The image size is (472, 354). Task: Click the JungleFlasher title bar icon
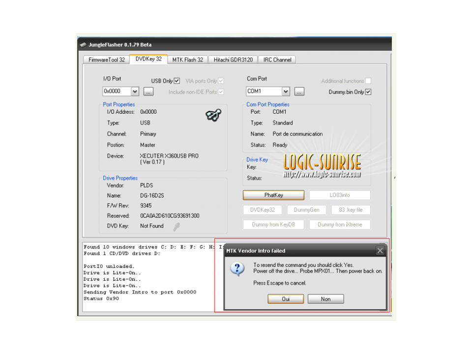(83, 45)
